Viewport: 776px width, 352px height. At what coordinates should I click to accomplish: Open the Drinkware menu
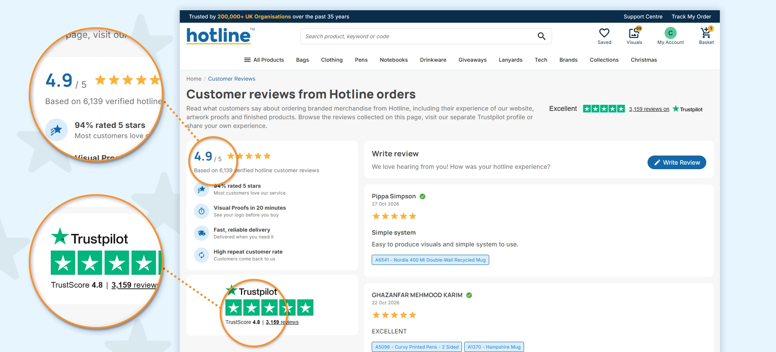pos(433,60)
